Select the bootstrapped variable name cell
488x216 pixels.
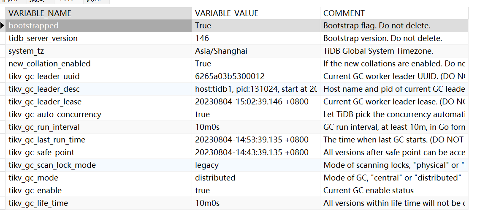coord(33,26)
